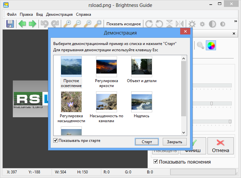Select the Регулировка яркости demo thumbnail

coord(106,66)
